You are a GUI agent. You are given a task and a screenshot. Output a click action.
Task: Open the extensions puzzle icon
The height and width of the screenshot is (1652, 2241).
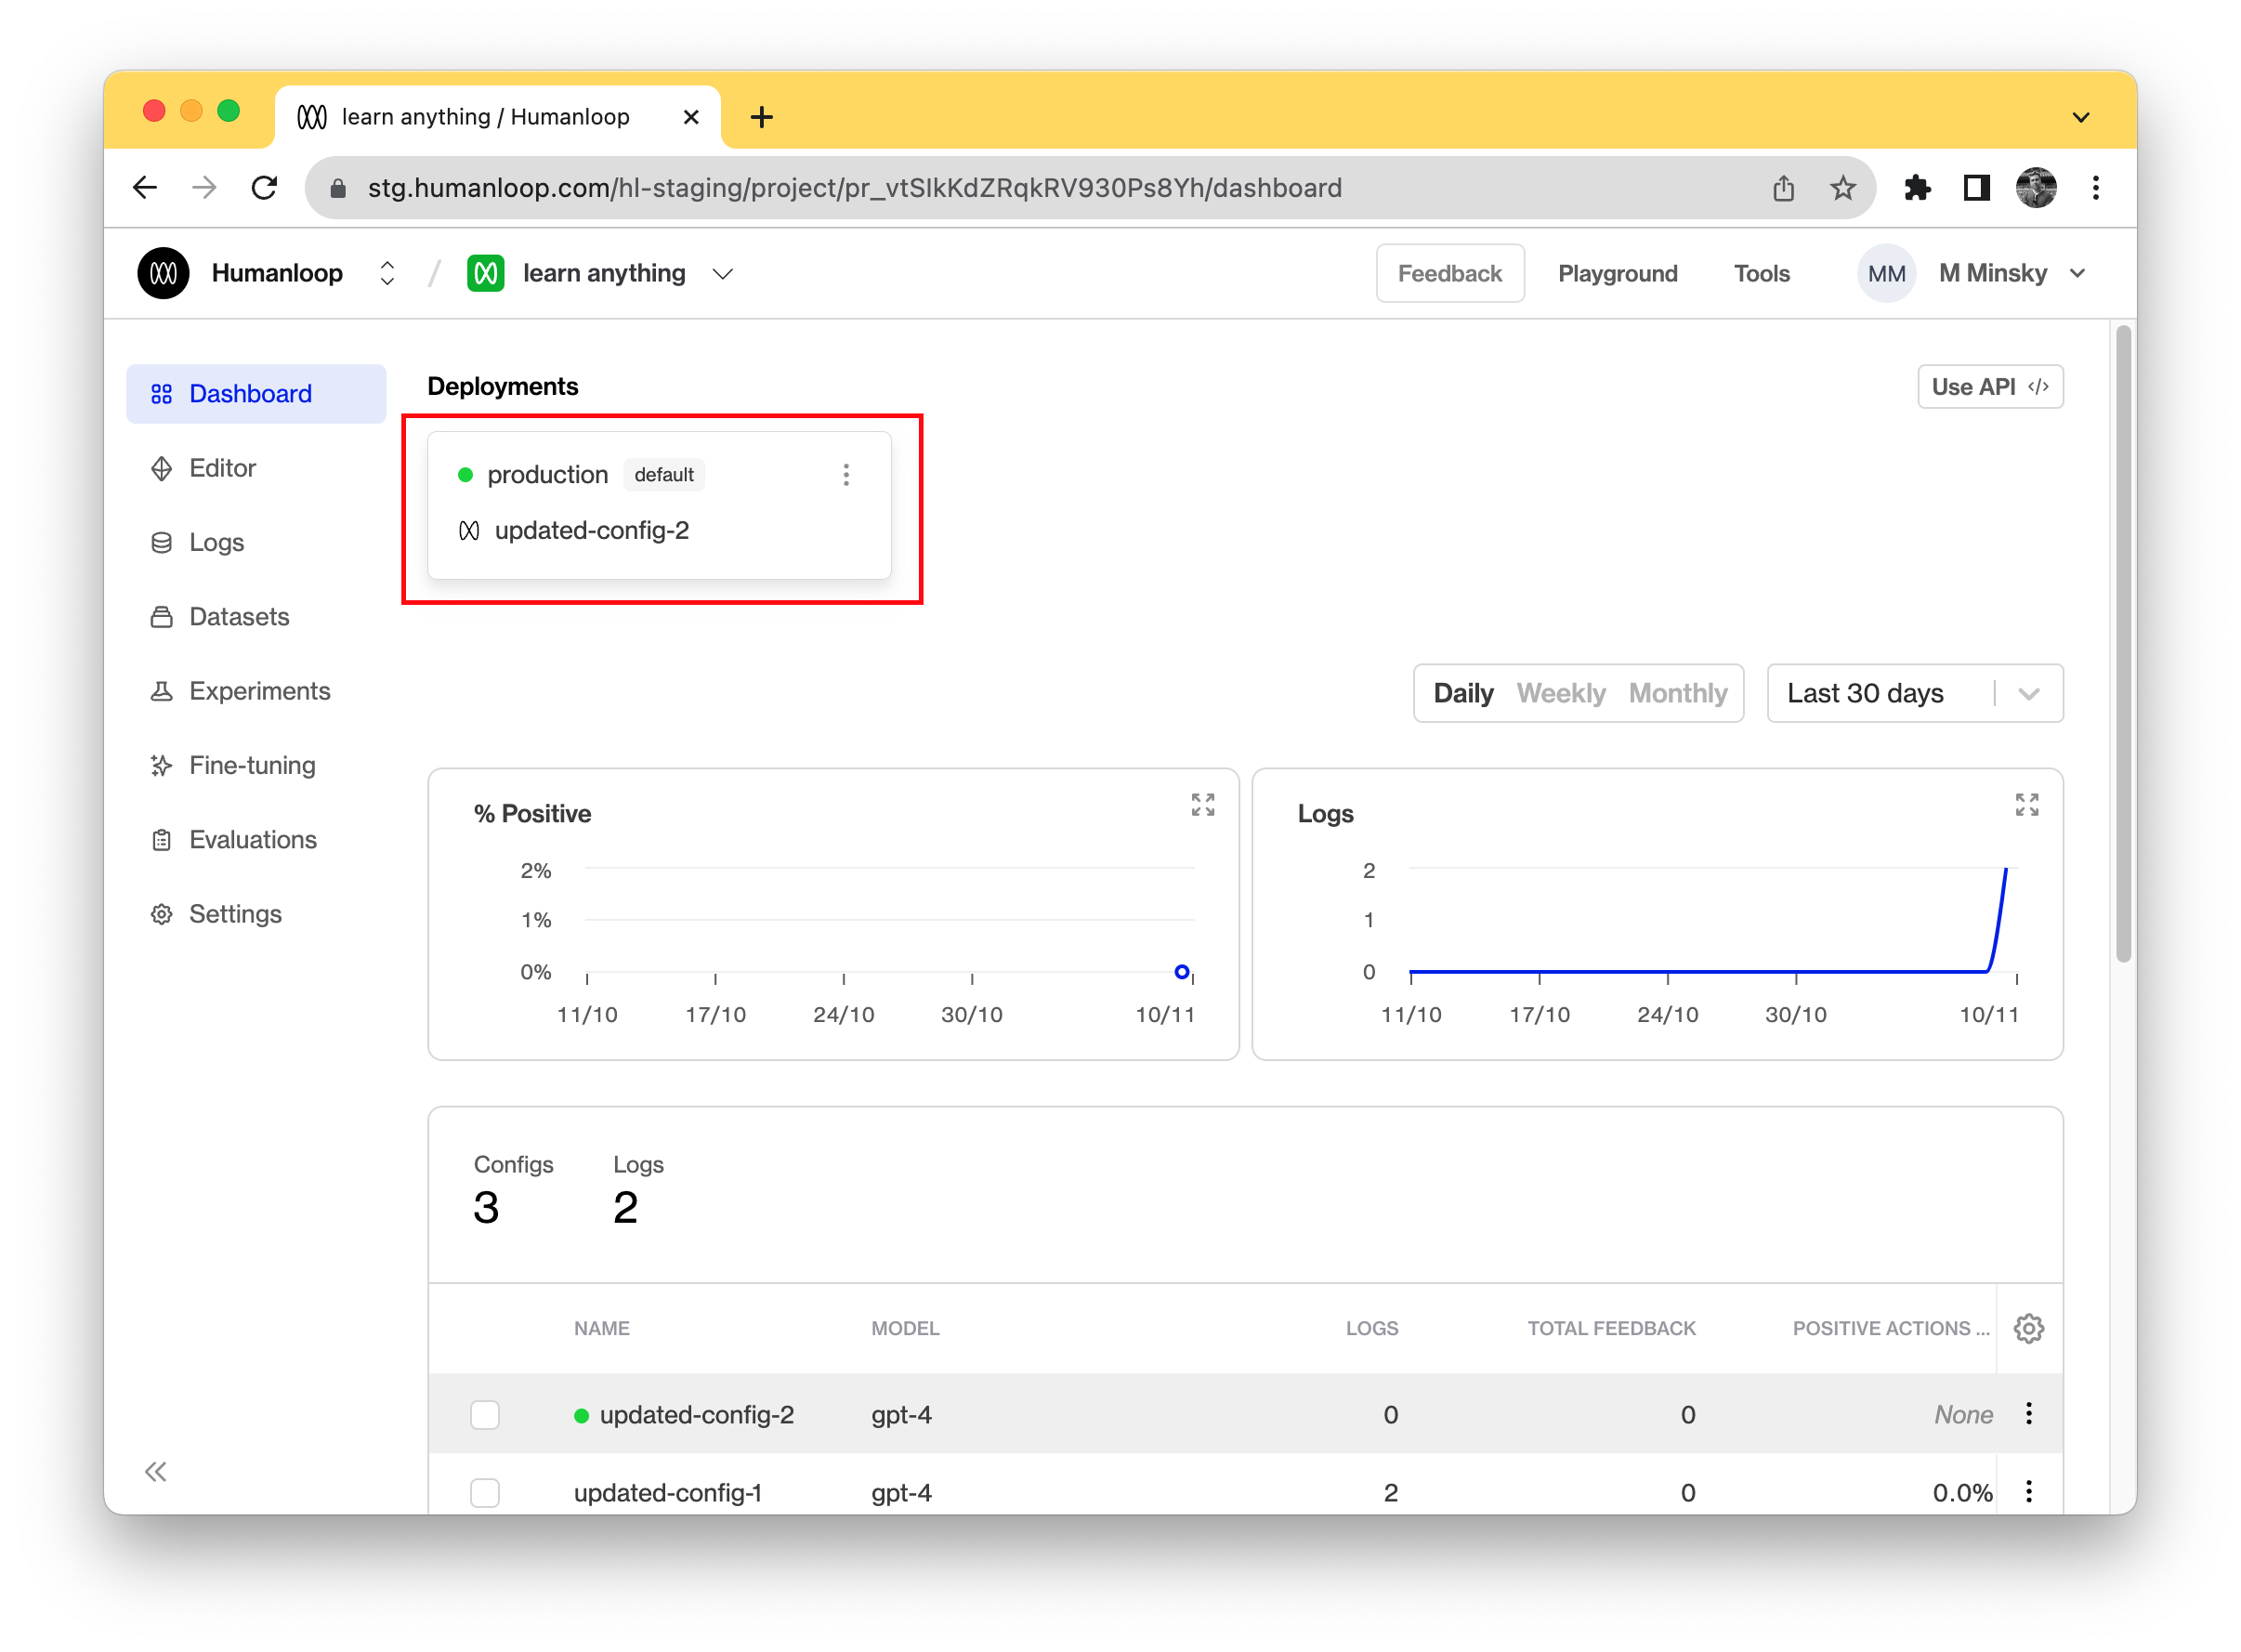tap(1916, 187)
